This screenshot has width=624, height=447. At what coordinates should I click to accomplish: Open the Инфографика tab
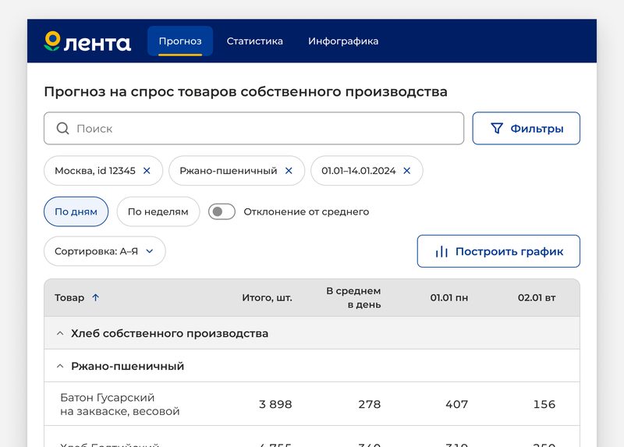[343, 41]
